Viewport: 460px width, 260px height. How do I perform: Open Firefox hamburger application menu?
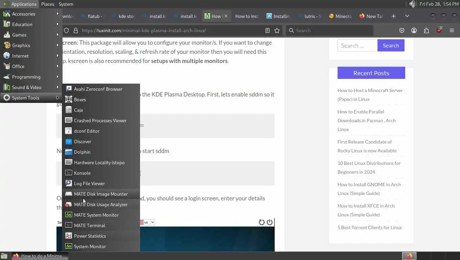[x=452, y=30]
